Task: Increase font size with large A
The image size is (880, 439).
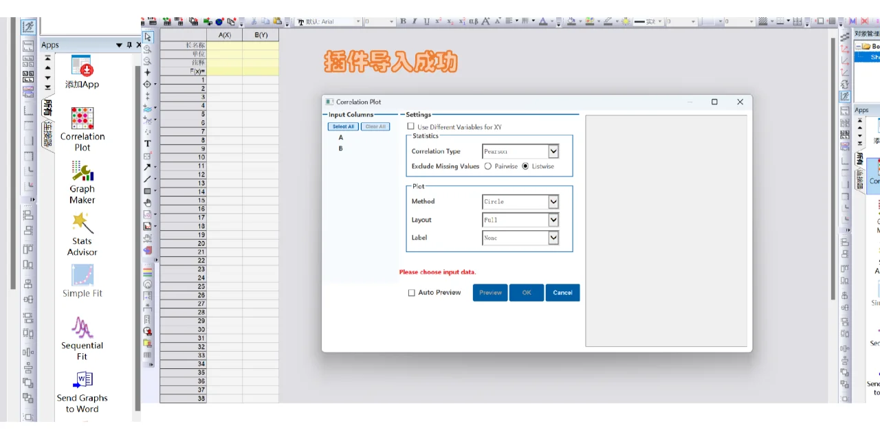Action: tap(485, 21)
